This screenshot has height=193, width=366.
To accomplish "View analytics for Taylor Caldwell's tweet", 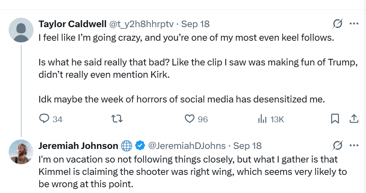I will pos(262,119).
